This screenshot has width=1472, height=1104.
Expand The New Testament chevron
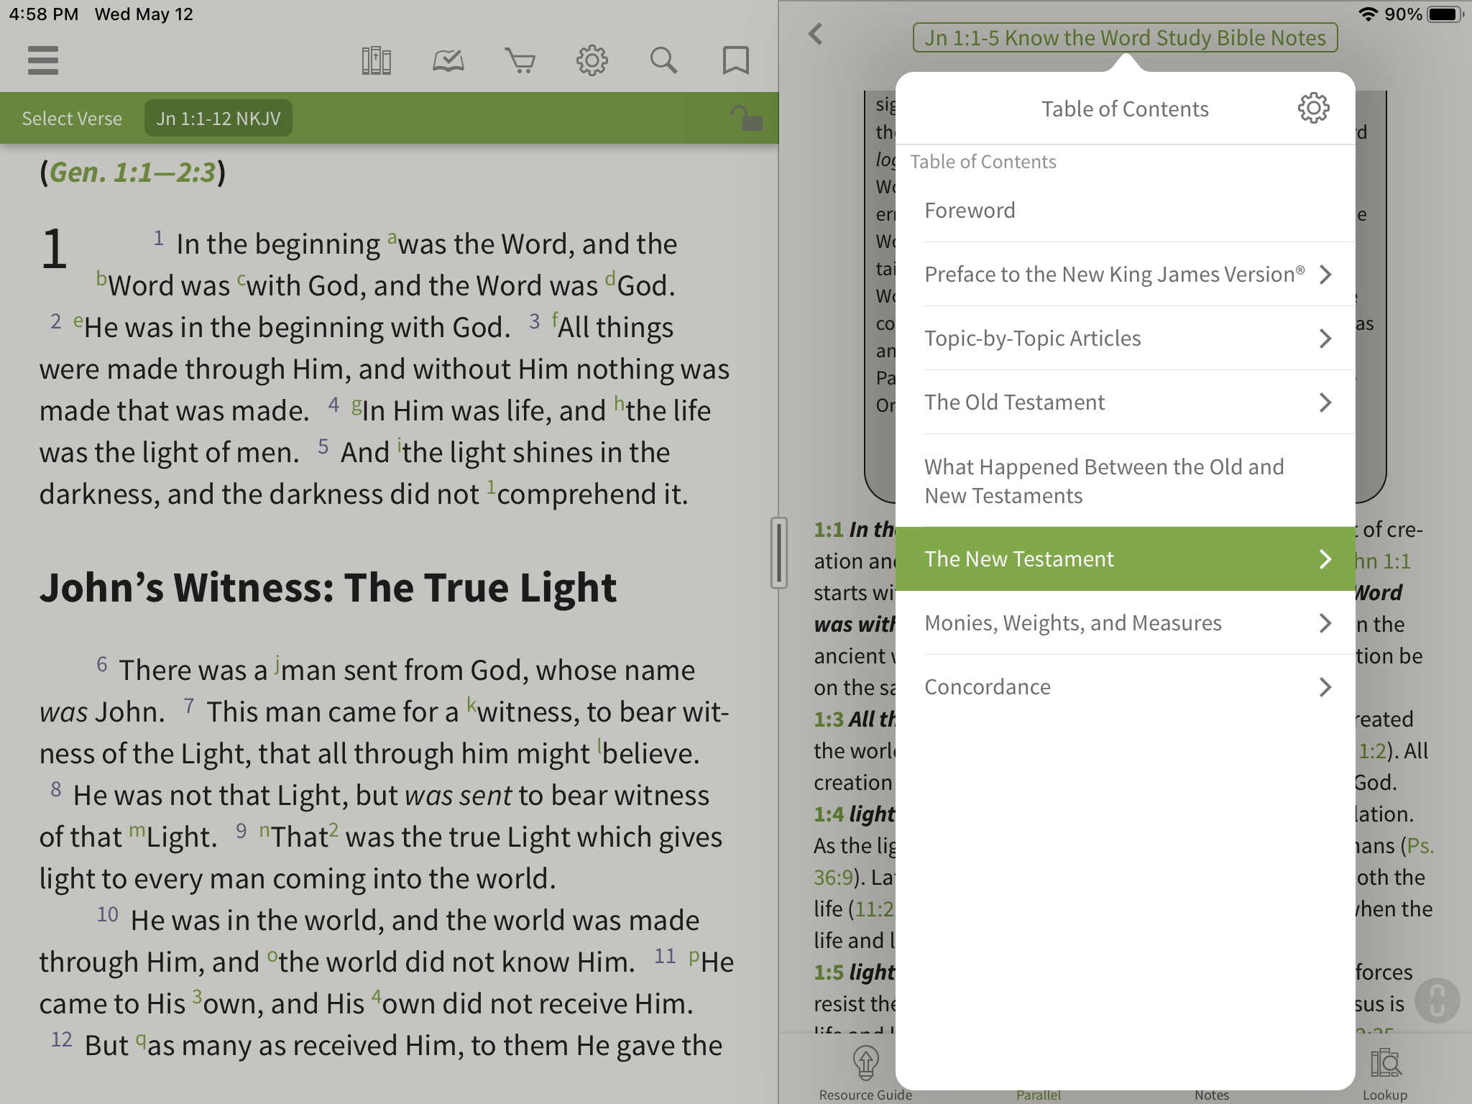(x=1325, y=559)
